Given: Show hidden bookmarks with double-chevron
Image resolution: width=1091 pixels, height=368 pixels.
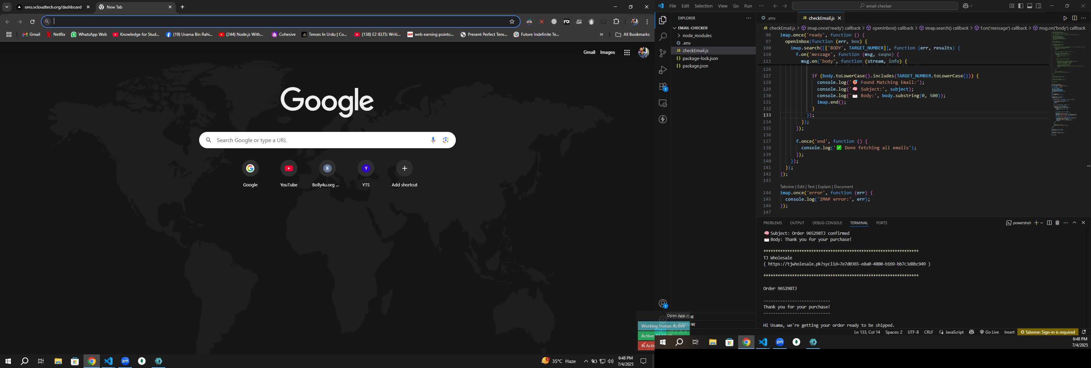Looking at the screenshot, I should pos(601,35).
